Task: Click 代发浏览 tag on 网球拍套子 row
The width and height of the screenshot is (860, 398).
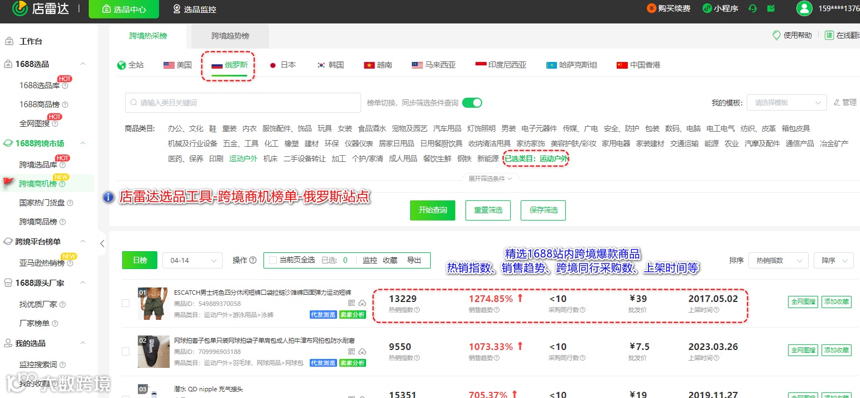Action: point(323,363)
